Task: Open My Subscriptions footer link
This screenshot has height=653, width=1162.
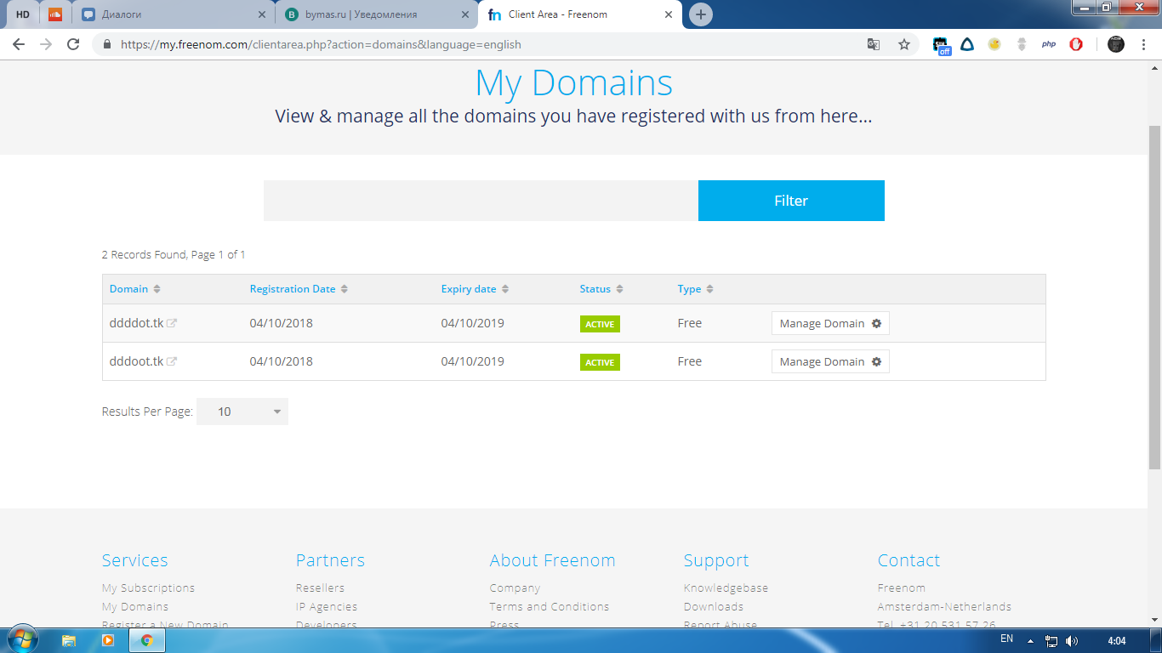Action: (148, 588)
